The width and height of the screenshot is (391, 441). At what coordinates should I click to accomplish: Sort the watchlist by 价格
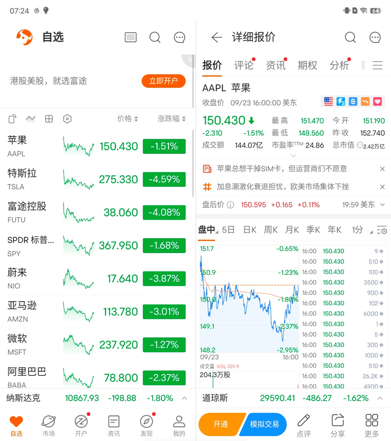tap(127, 119)
